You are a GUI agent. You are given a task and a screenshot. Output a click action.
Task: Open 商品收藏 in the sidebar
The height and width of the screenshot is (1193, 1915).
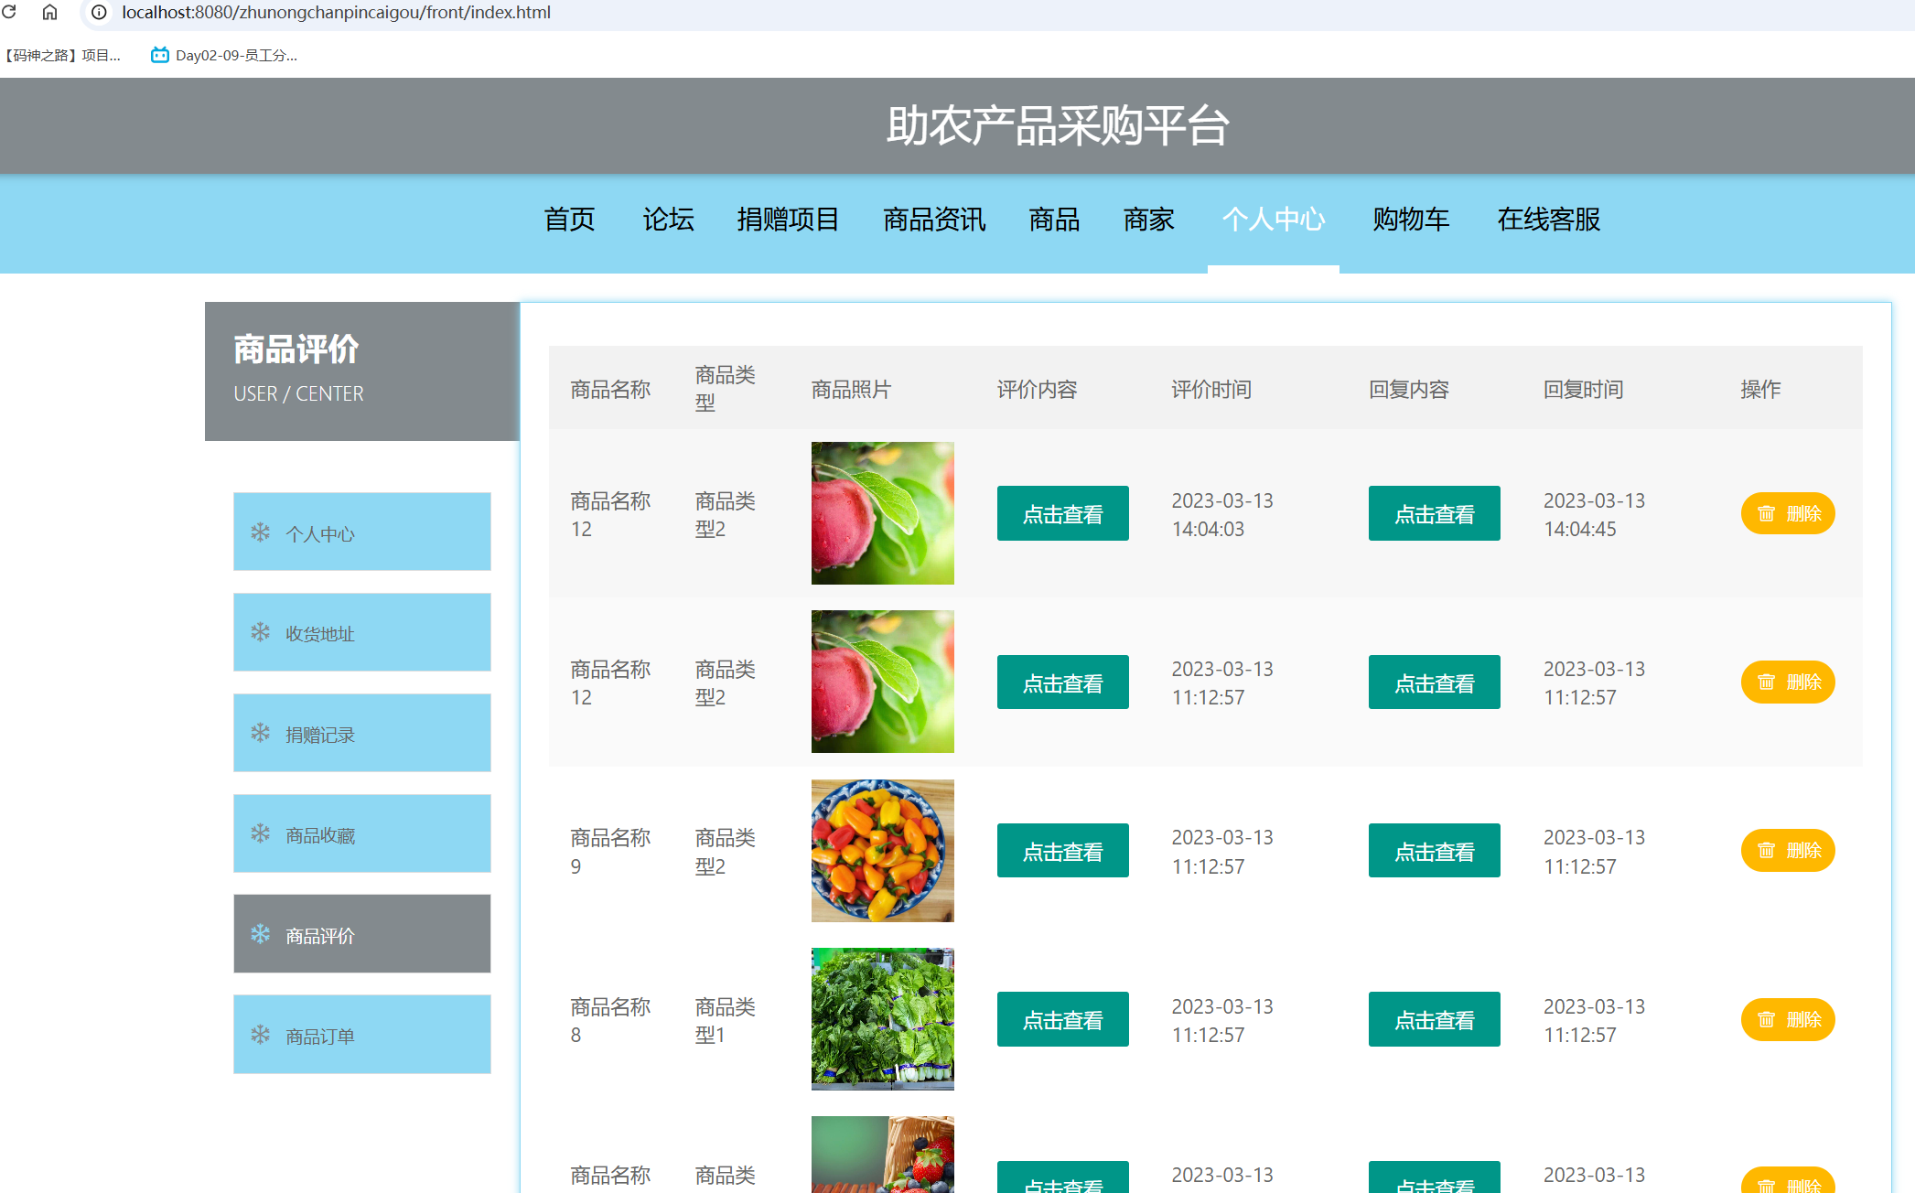pyautogui.click(x=362, y=833)
